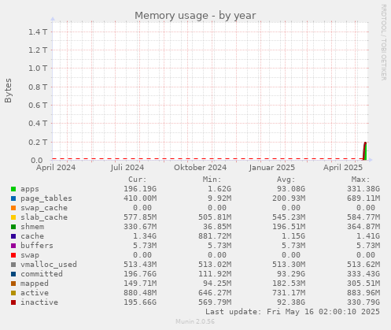Viewport: 391px width, 330px height.
Task: Click the 'page_tables' legend label
Action: pos(46,198)
